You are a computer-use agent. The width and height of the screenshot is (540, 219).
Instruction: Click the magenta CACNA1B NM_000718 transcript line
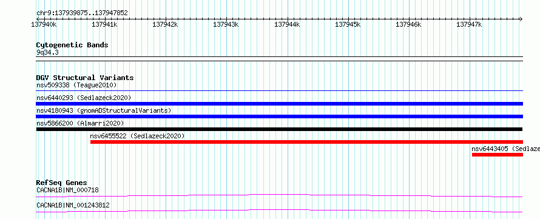coord(279,195)
